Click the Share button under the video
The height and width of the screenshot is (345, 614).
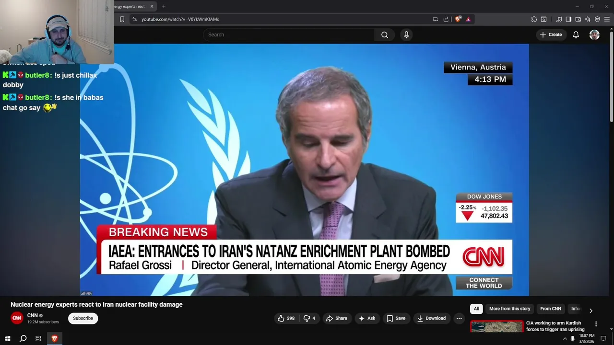pos(336,318)
